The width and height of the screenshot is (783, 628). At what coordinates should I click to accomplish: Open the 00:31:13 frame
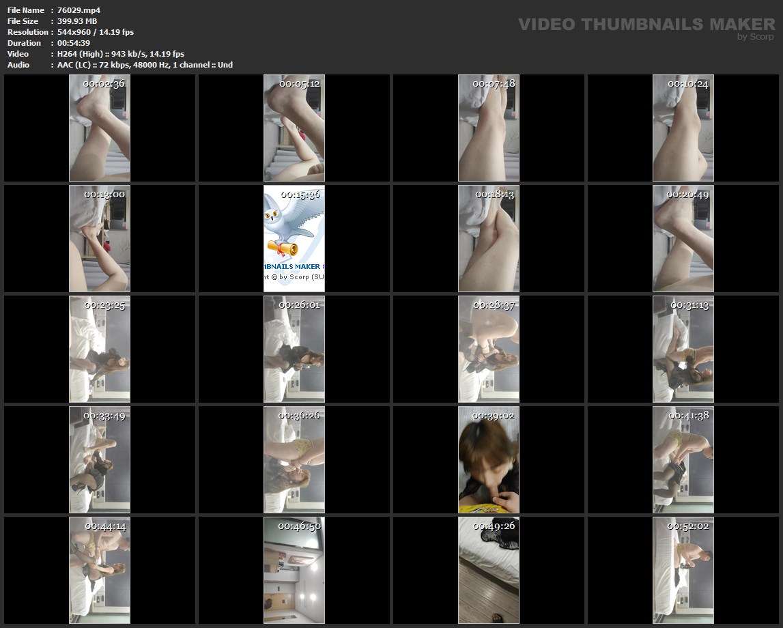coord(683,349)
